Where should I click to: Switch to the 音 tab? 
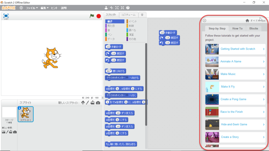pos(142,15)
